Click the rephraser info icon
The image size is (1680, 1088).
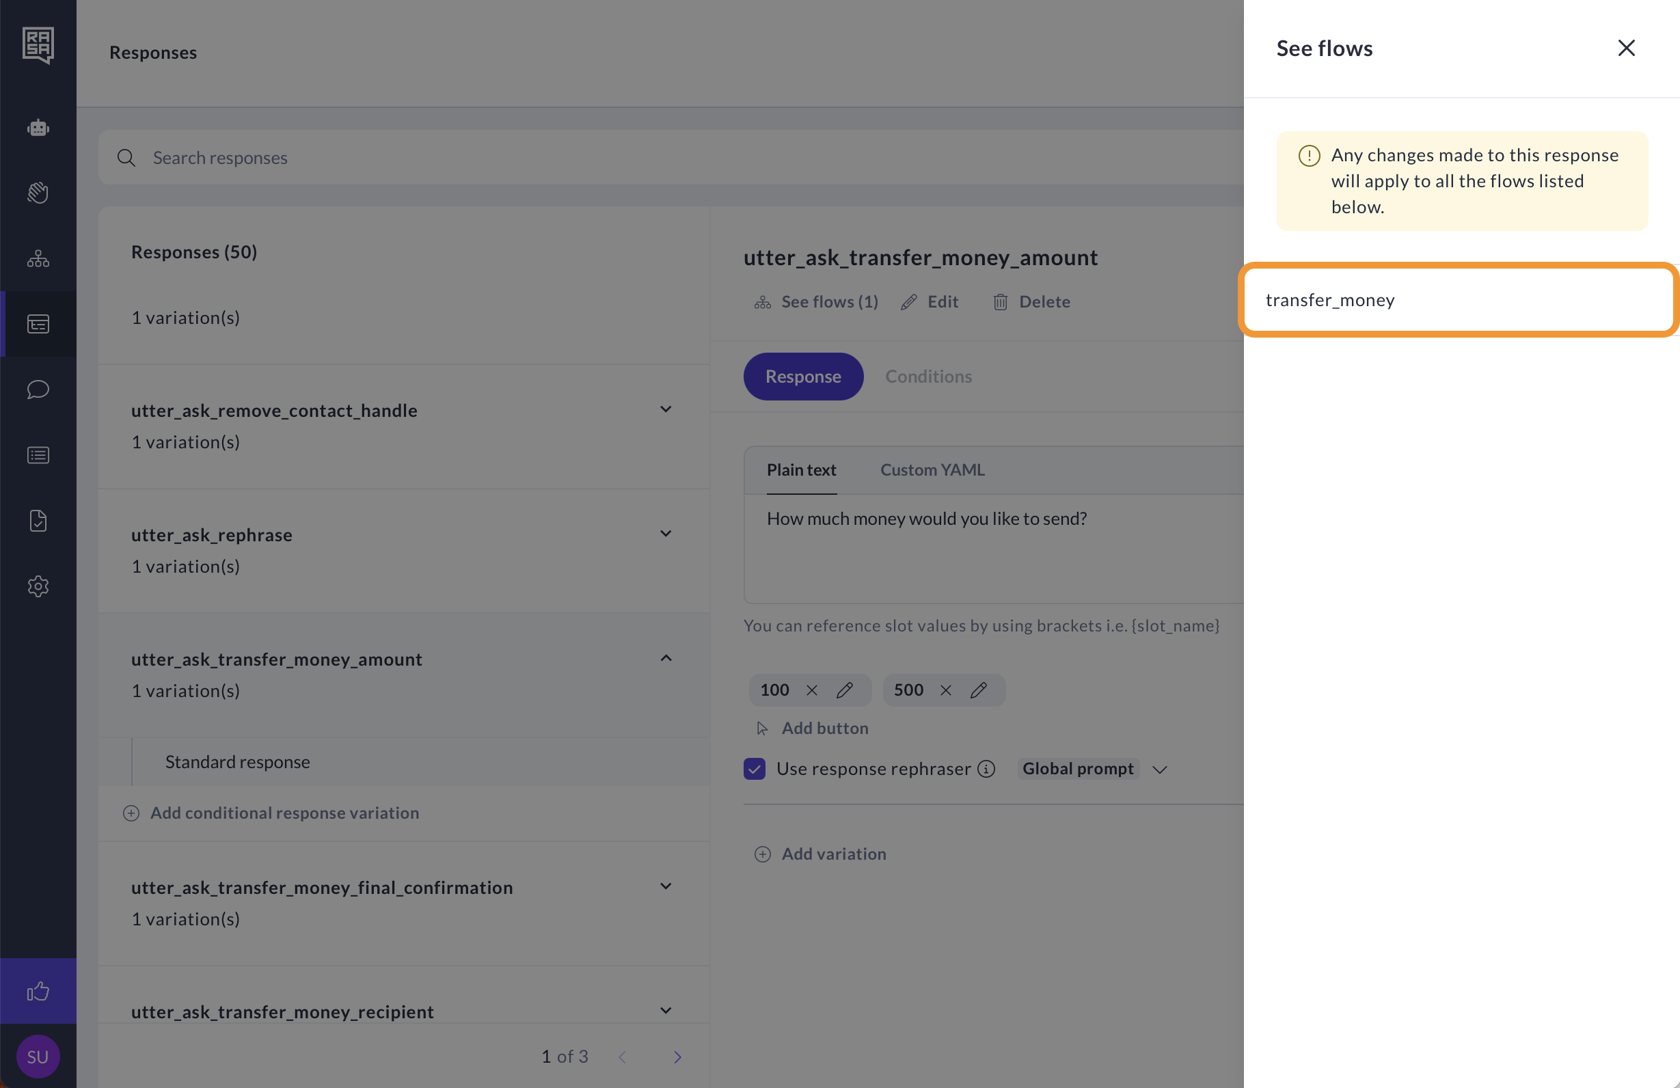point(986,769)
